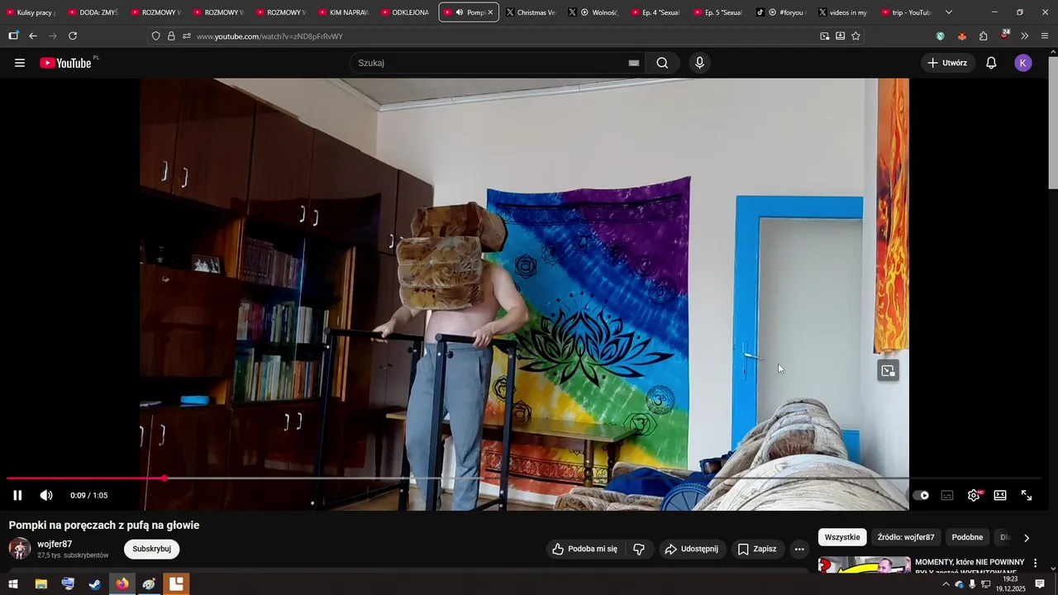Screen dimensions: 1058x595
Task: Open Windows notification center
Action: (1040, 584)
